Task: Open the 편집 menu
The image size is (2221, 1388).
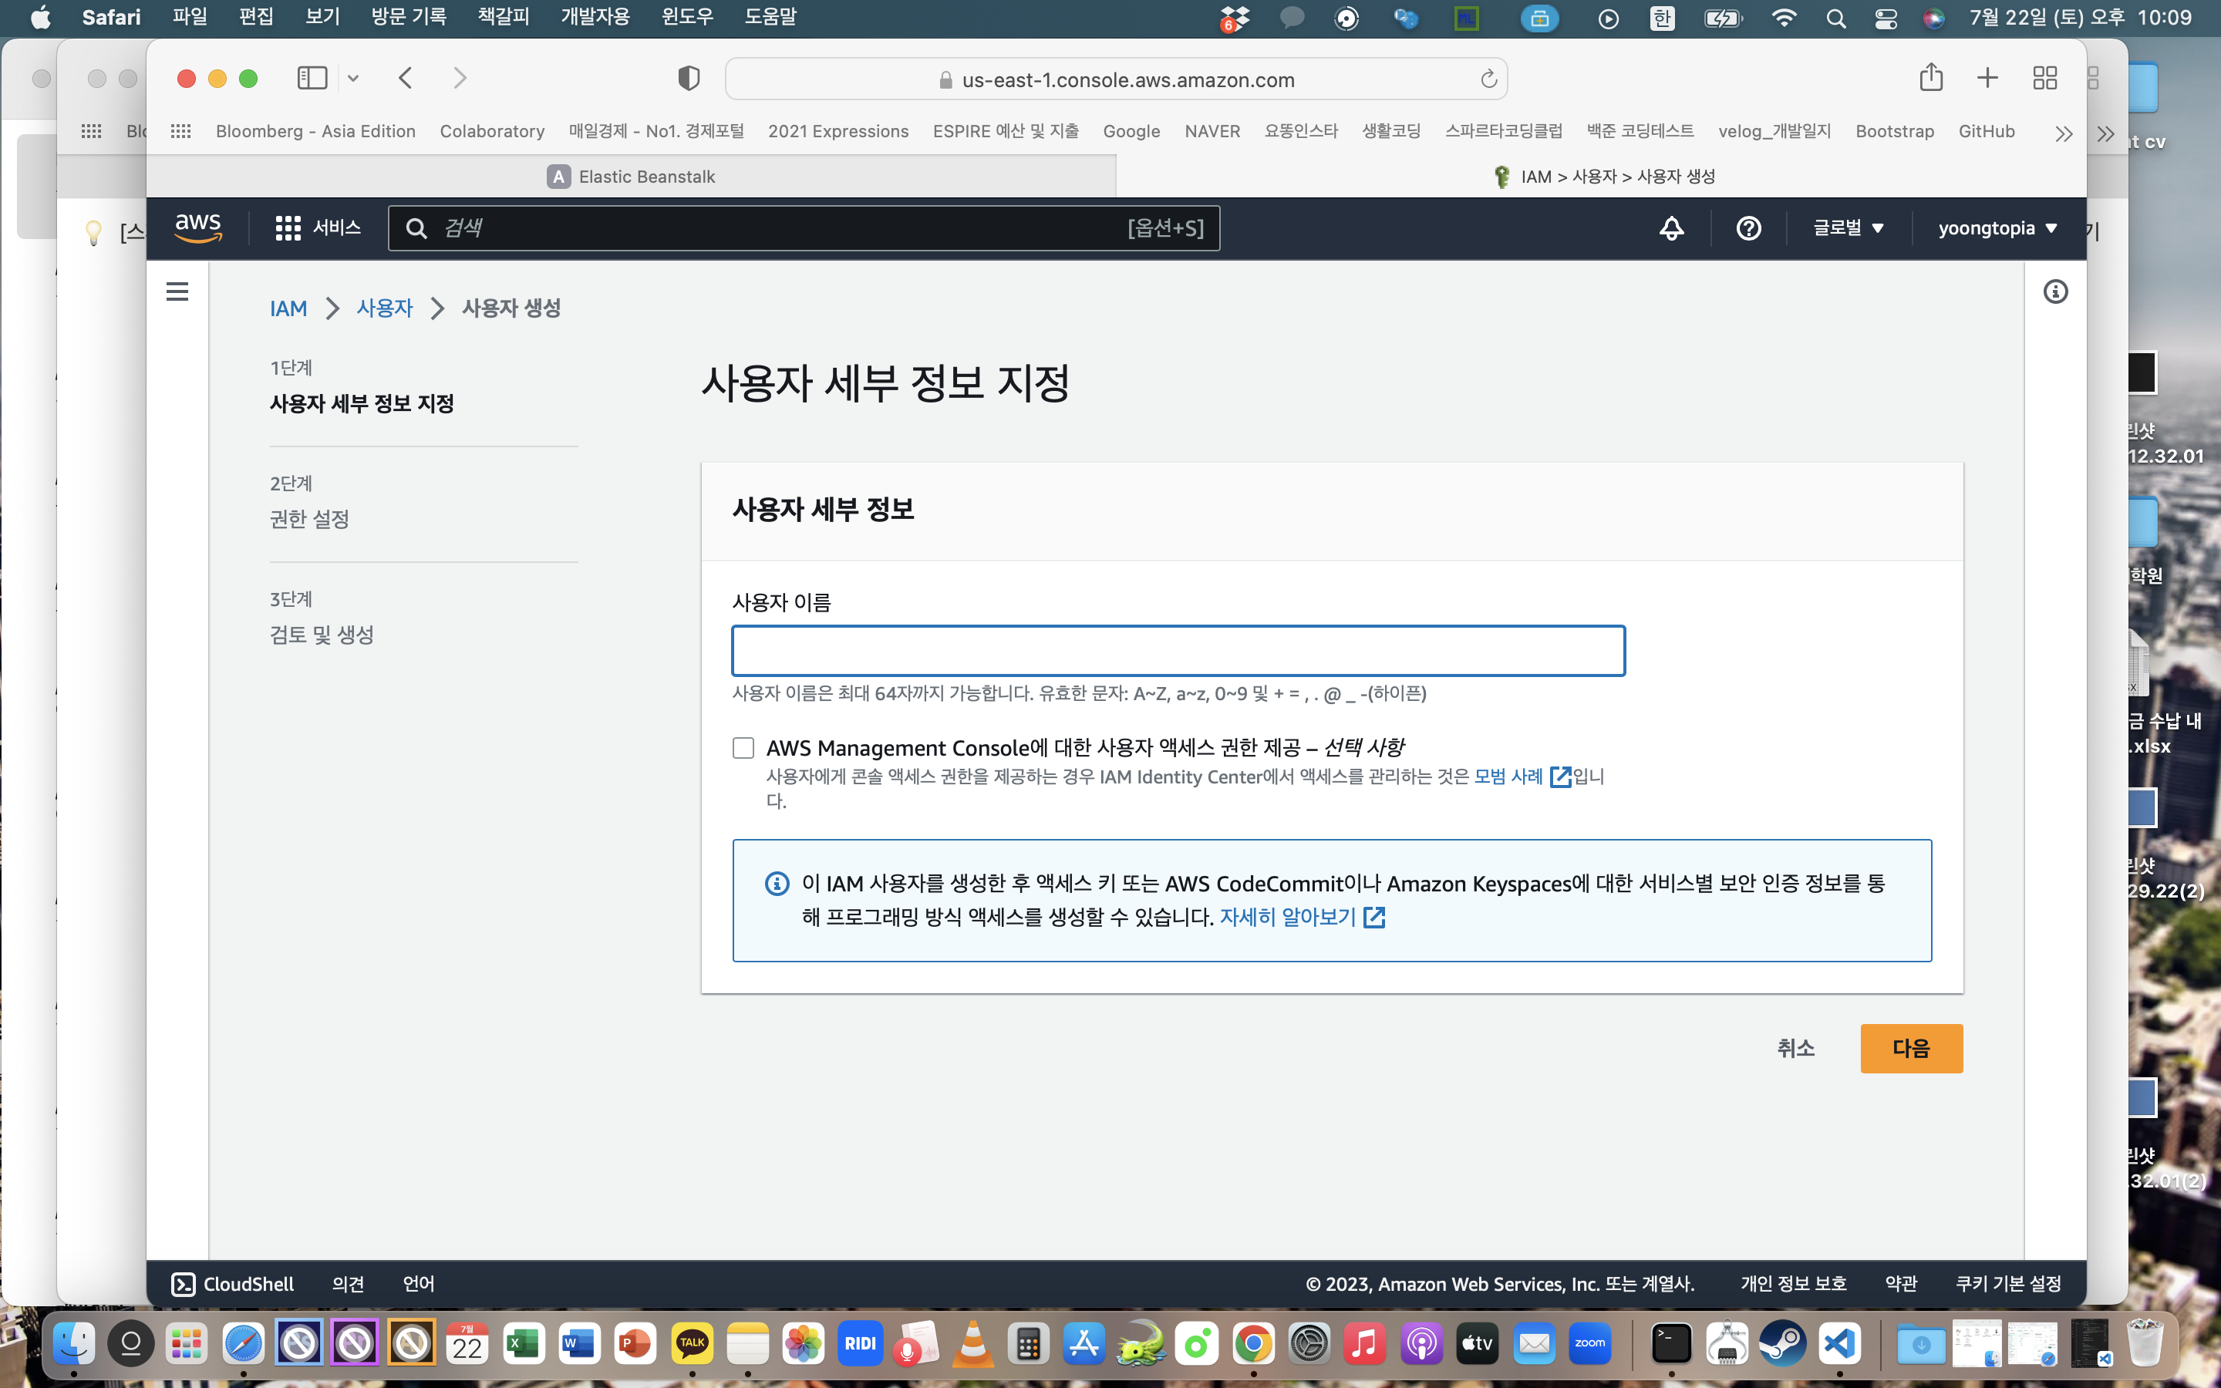Action: (x=256, y=18)
